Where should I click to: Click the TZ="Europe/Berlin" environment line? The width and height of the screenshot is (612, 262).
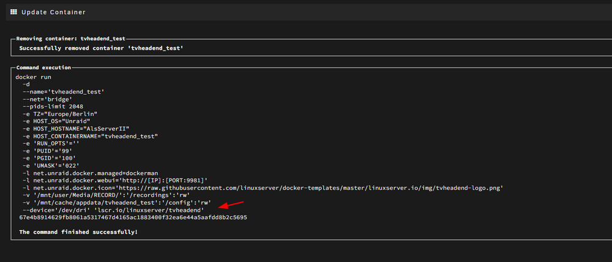pos(60,114)
